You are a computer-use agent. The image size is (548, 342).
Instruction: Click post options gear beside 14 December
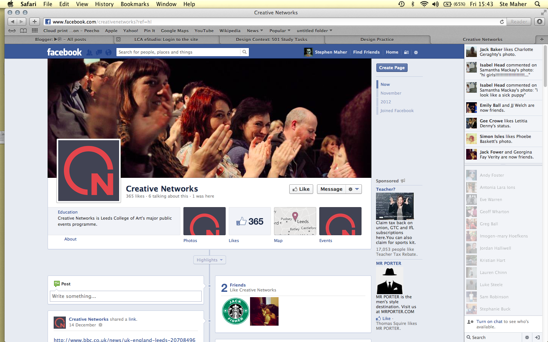pyautogui.click(x=100, y=325)
